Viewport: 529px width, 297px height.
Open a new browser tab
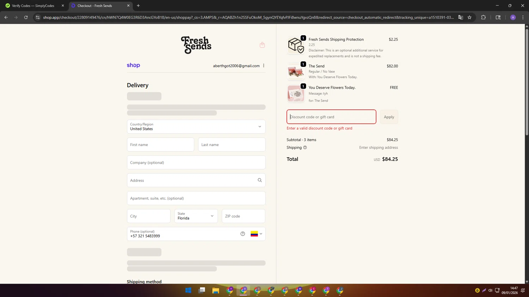[x=138, y=6]
